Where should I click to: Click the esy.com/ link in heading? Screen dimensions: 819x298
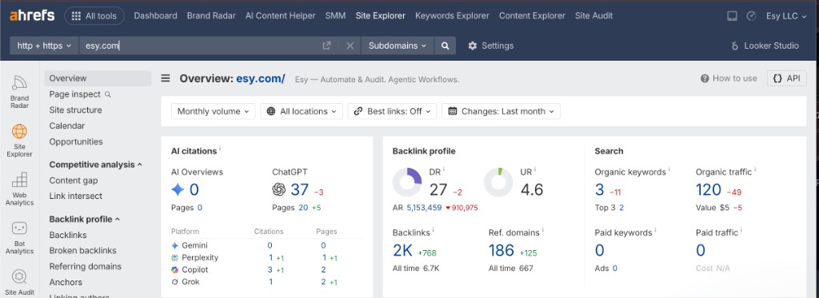pyautogui.click(x=261, y=79)
